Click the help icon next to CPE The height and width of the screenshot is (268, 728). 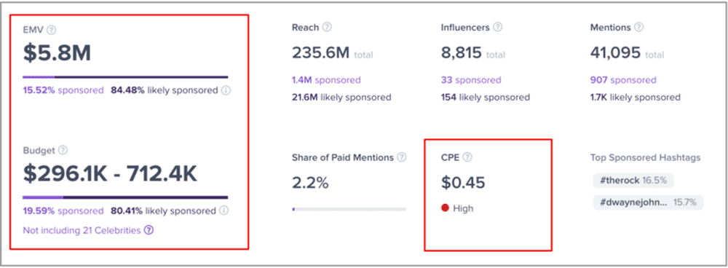[x=467, y=157]
